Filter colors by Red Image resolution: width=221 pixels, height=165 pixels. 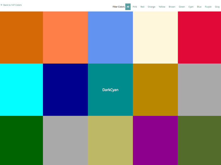(x=142, y=7)
